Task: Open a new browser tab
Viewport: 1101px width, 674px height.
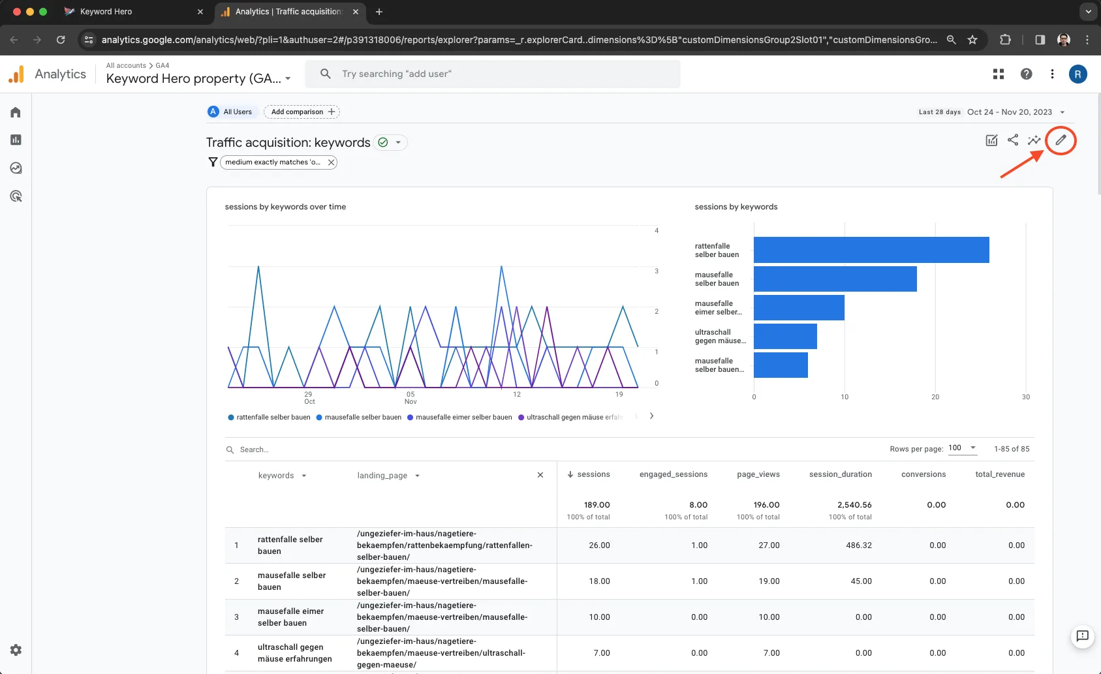Action: click(379, 12)
